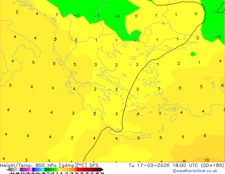The height and width of the screenshot is (174, 225).
Task: Click the '-54' label on color scale
Action: point(11,173)
